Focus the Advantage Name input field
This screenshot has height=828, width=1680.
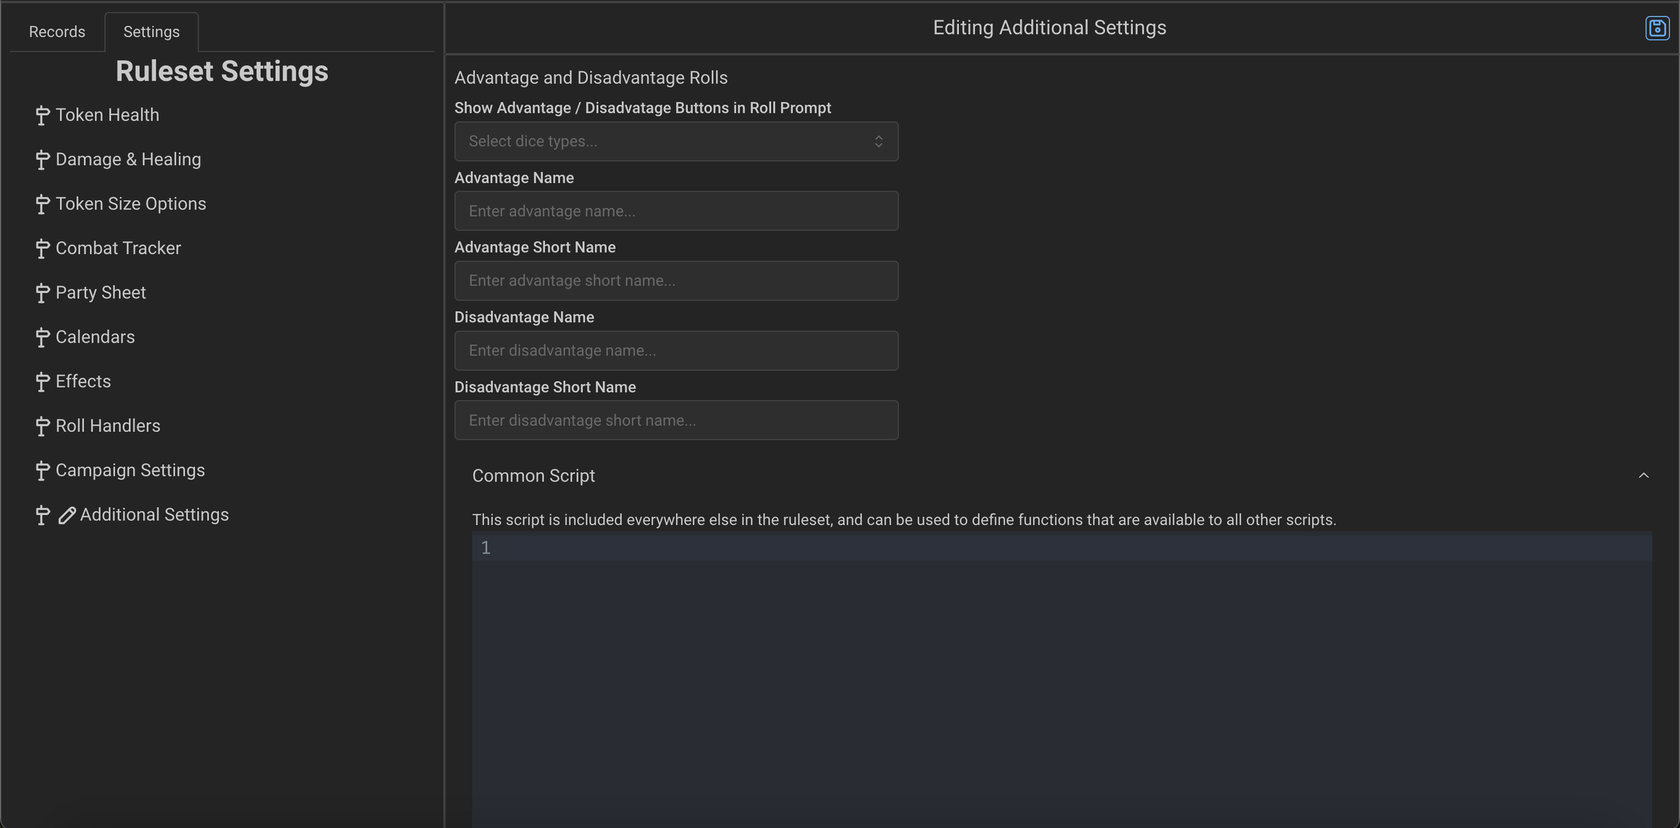click(675, 211)
